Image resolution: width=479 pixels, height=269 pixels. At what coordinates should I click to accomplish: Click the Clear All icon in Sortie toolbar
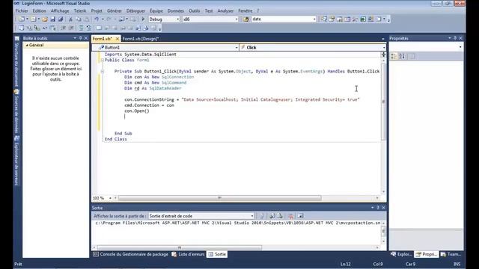291,216
